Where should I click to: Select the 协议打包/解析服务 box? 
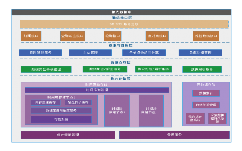(x=153, y=69)
